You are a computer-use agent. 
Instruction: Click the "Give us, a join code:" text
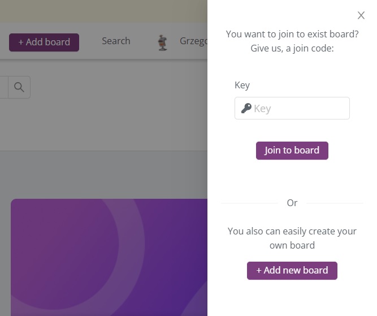[x=292, y=48]
